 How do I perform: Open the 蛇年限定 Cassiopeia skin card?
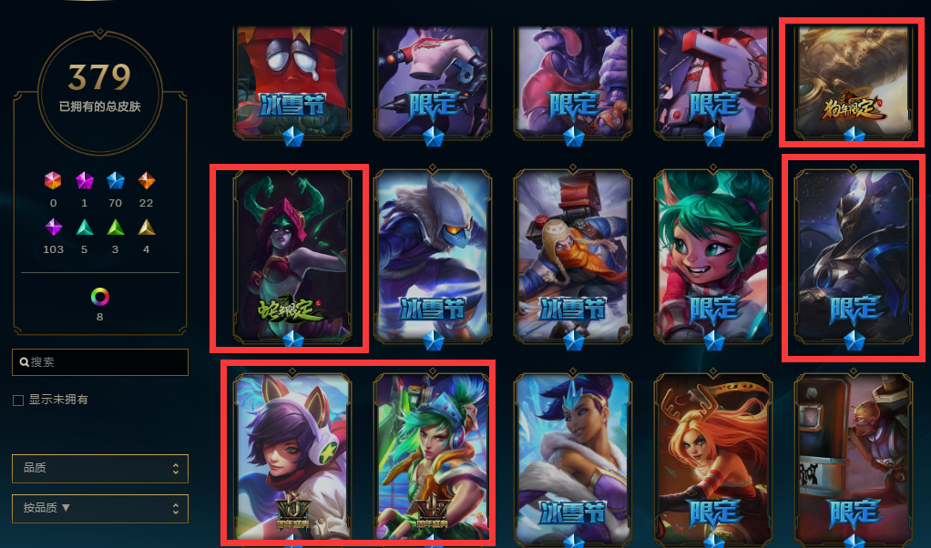click(x=292, y=256)
